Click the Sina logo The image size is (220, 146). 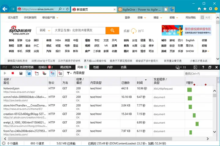[x=20, y=30]
